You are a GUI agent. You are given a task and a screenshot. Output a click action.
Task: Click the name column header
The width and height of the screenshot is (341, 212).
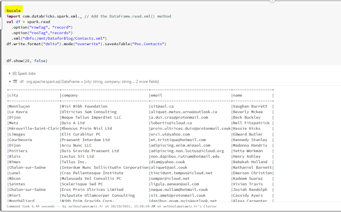[x=238, y=95]
